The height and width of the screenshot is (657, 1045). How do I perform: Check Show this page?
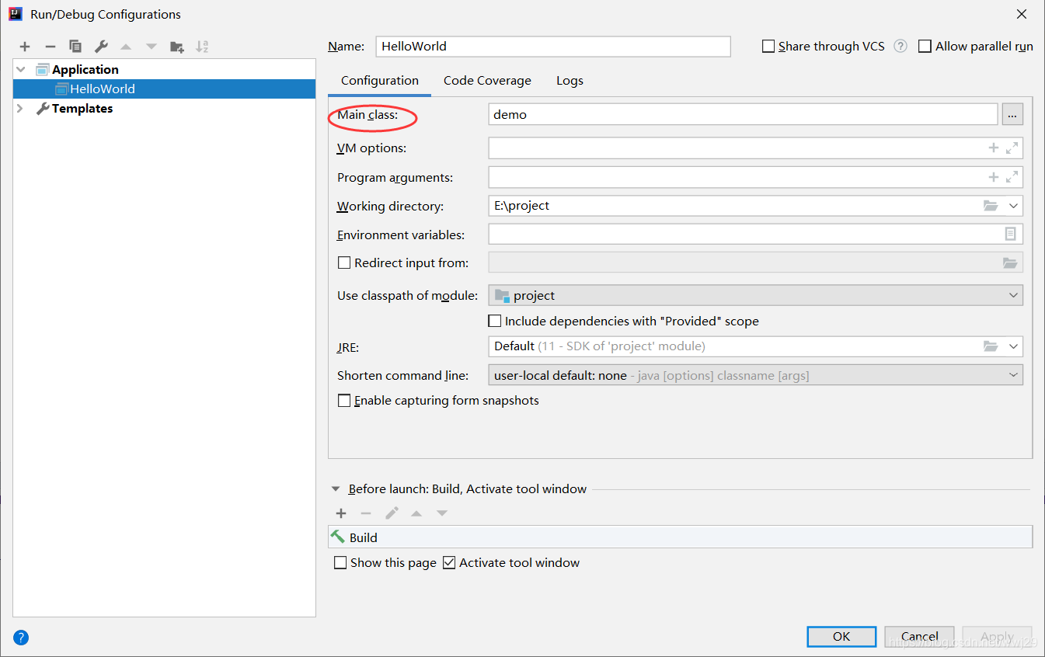click(x=340, y=562)
